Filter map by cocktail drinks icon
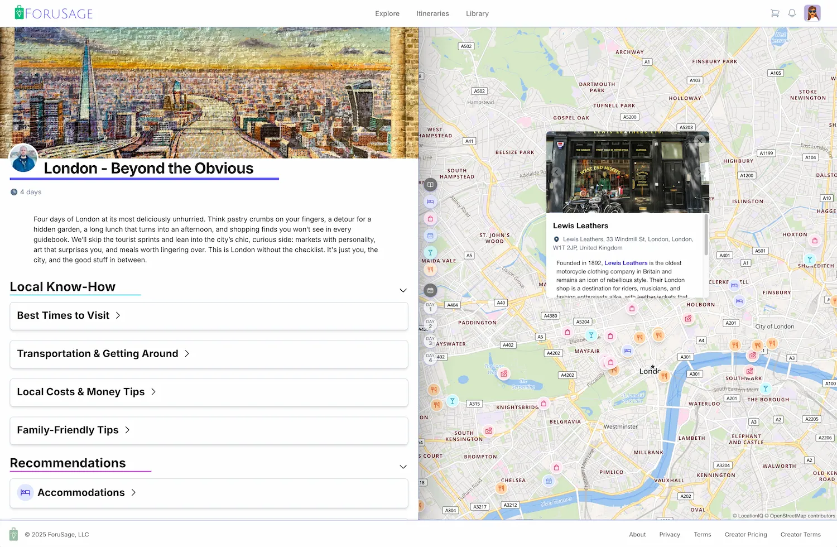This screenshot has width=837, height=547. pos(430,252)
